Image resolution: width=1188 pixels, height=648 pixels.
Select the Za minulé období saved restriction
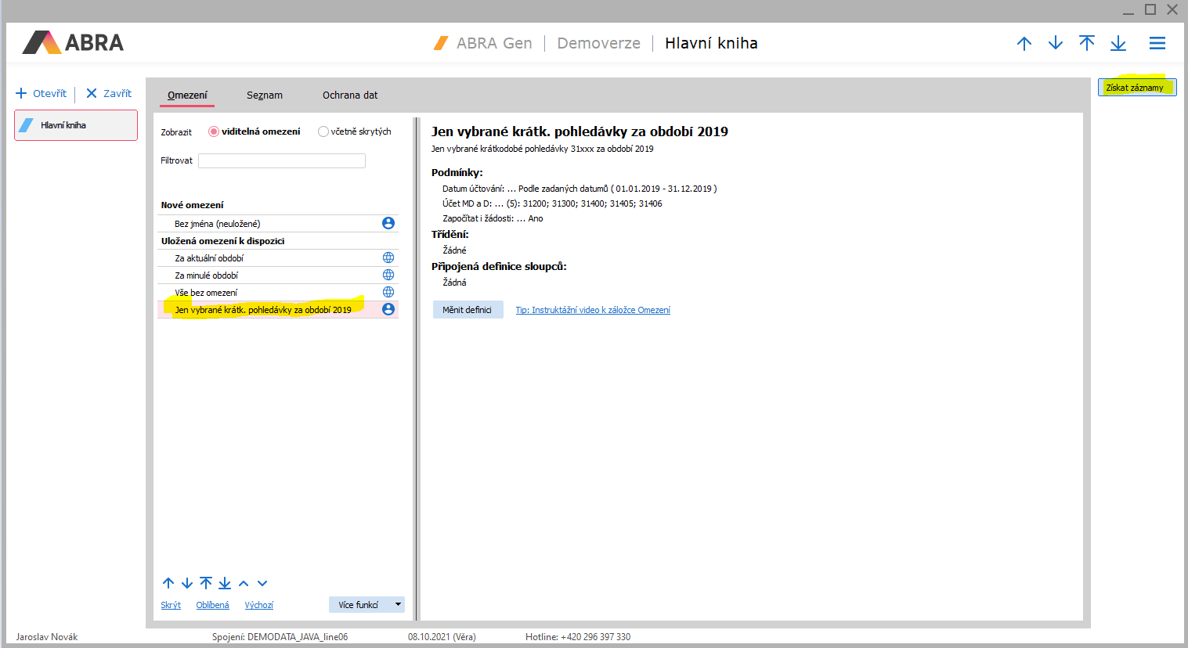click(x=207, y=275)
